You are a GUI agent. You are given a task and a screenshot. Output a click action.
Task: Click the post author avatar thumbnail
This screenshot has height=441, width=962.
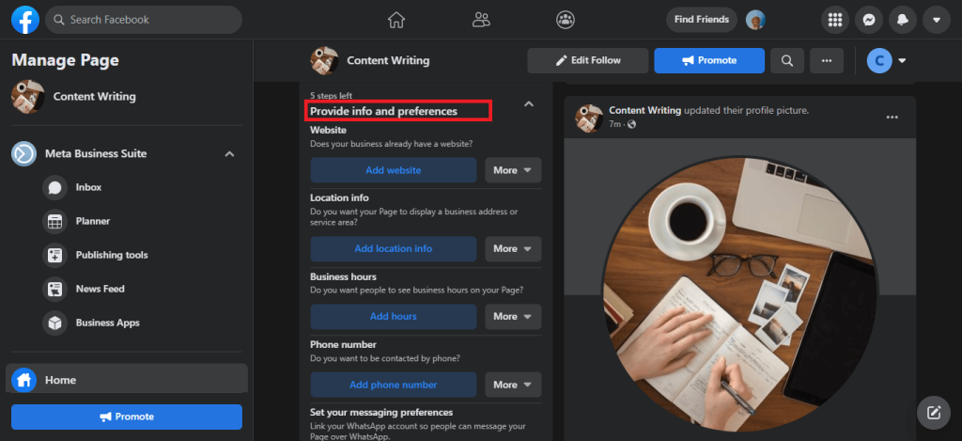pos(589,118)
